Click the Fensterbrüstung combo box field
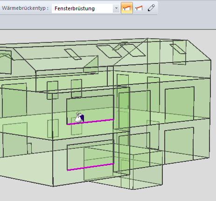This screenshot has height=201, width=216. coord(85,8)
